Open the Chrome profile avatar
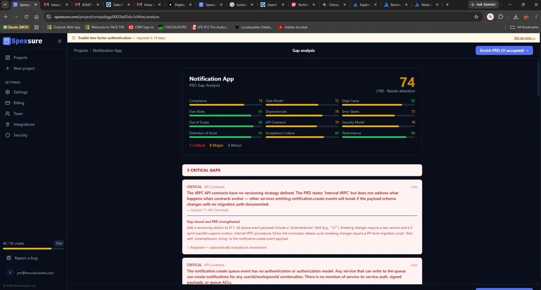Viewport: 541px width, 290px height. [x=526, y=17]
